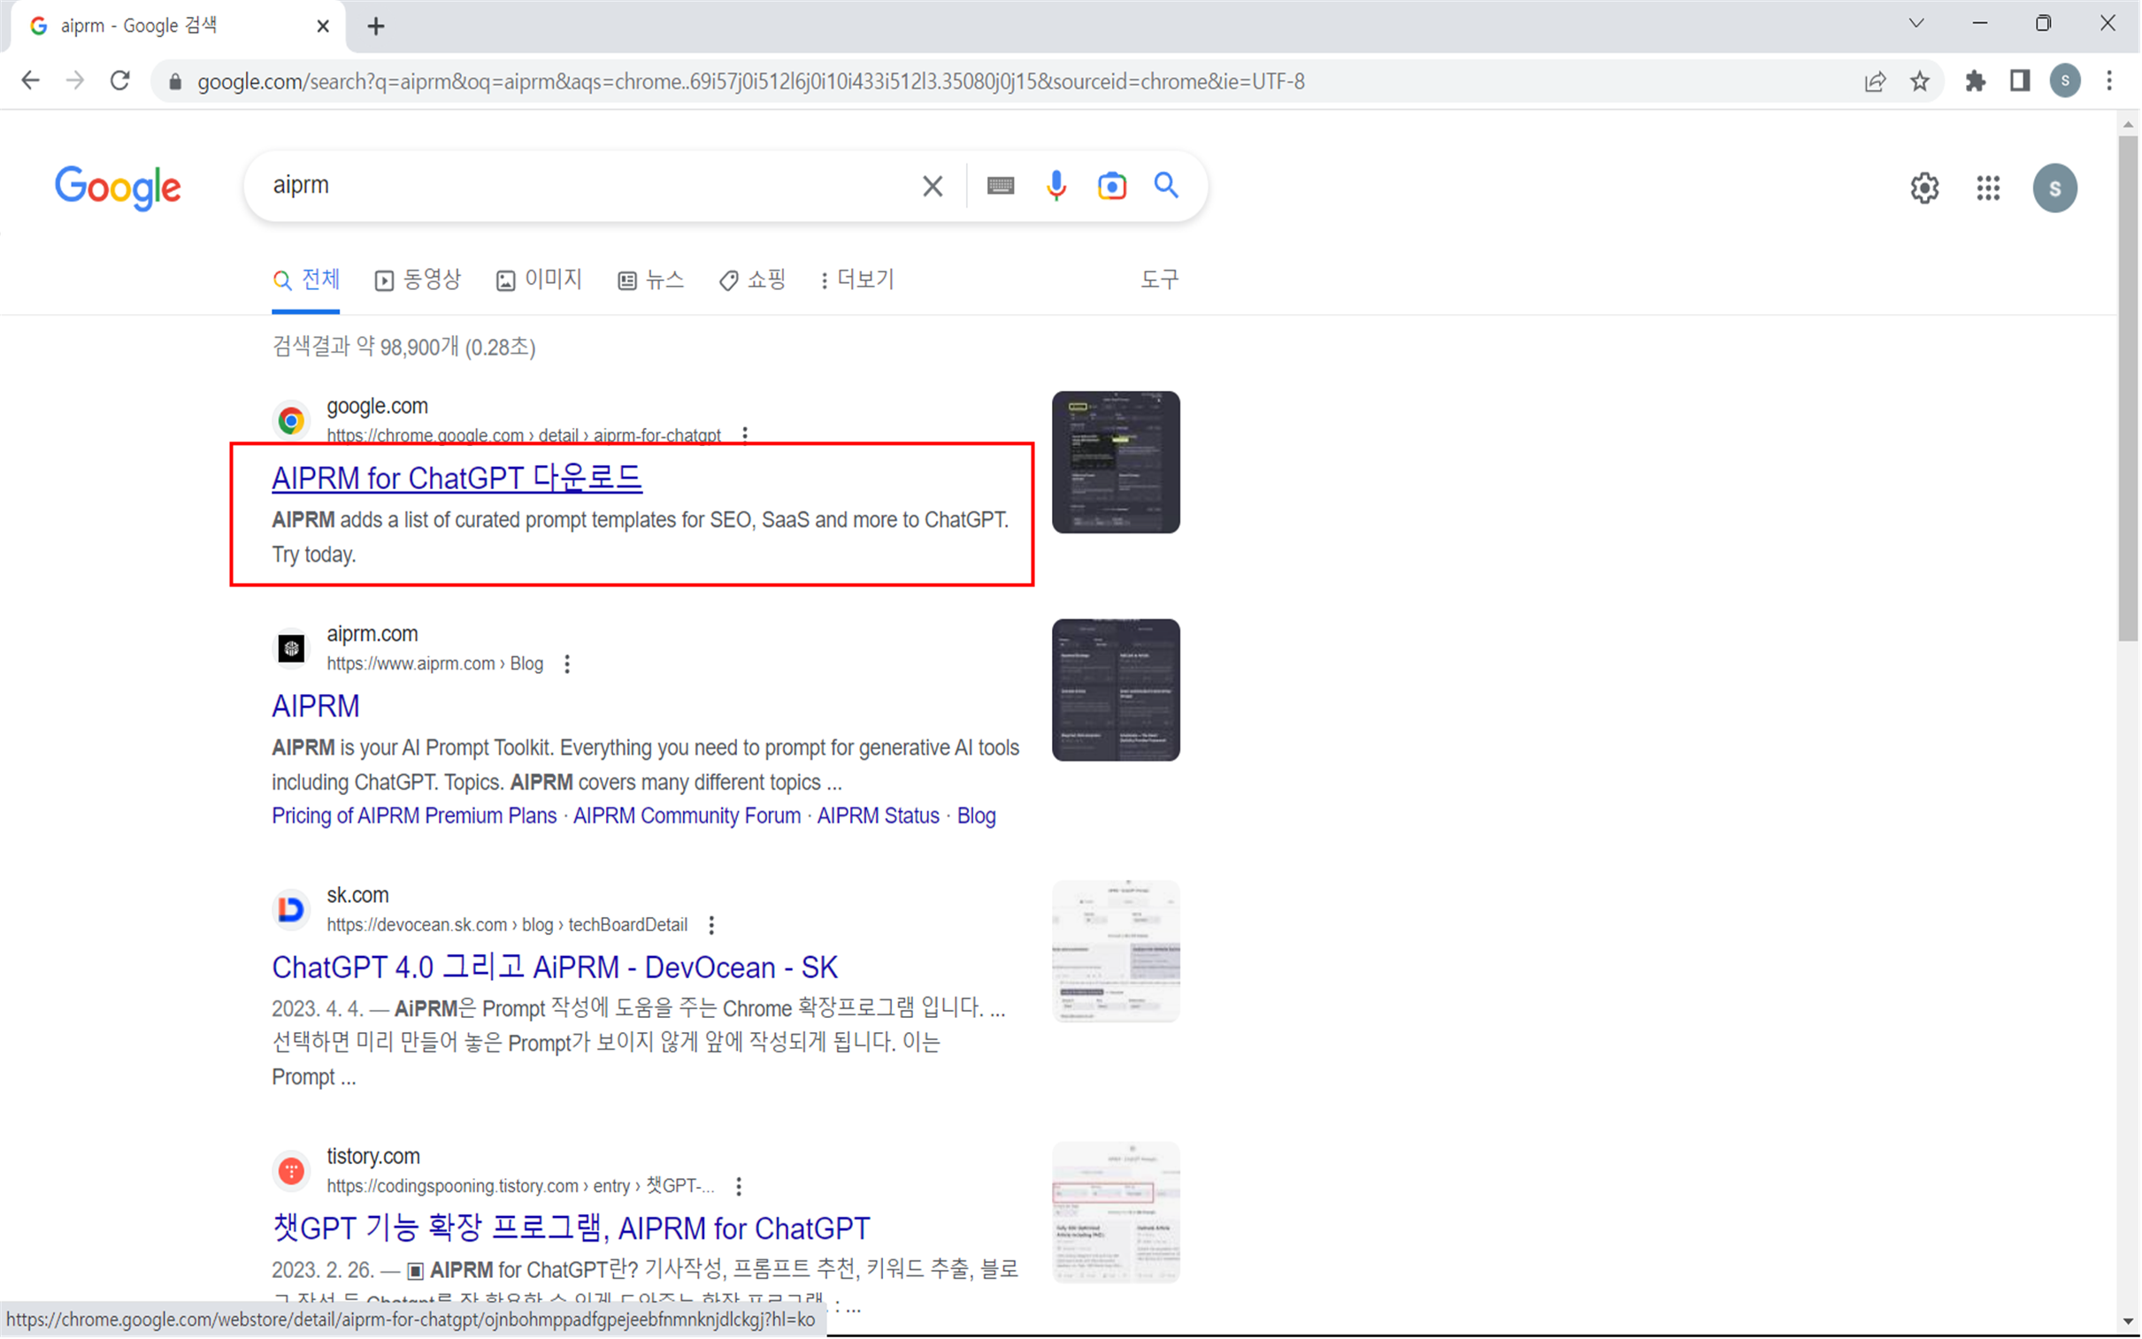Screen dimensions: 2142x1339
Task: Click the Chrome Web Store result thumbnail
Action: (x=1116, y=463)
